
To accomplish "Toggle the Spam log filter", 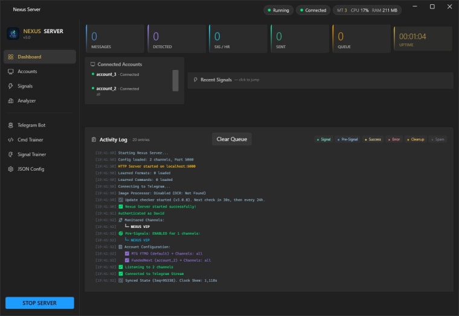I will click(x=438, y=139).
